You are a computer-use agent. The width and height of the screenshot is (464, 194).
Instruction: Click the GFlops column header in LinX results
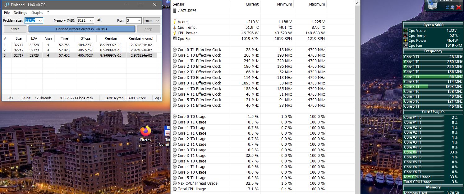pos(85,38)
